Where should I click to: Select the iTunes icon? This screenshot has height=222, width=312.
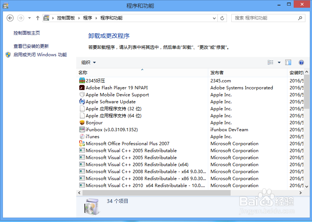click(82, 136)
